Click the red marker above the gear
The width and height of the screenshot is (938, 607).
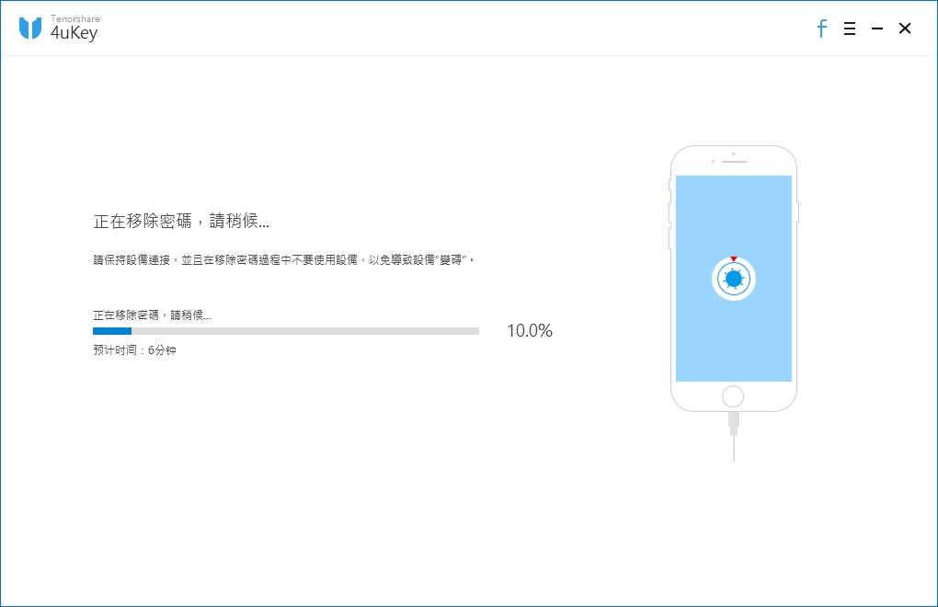pyautogui.click(x=734, y=259)
